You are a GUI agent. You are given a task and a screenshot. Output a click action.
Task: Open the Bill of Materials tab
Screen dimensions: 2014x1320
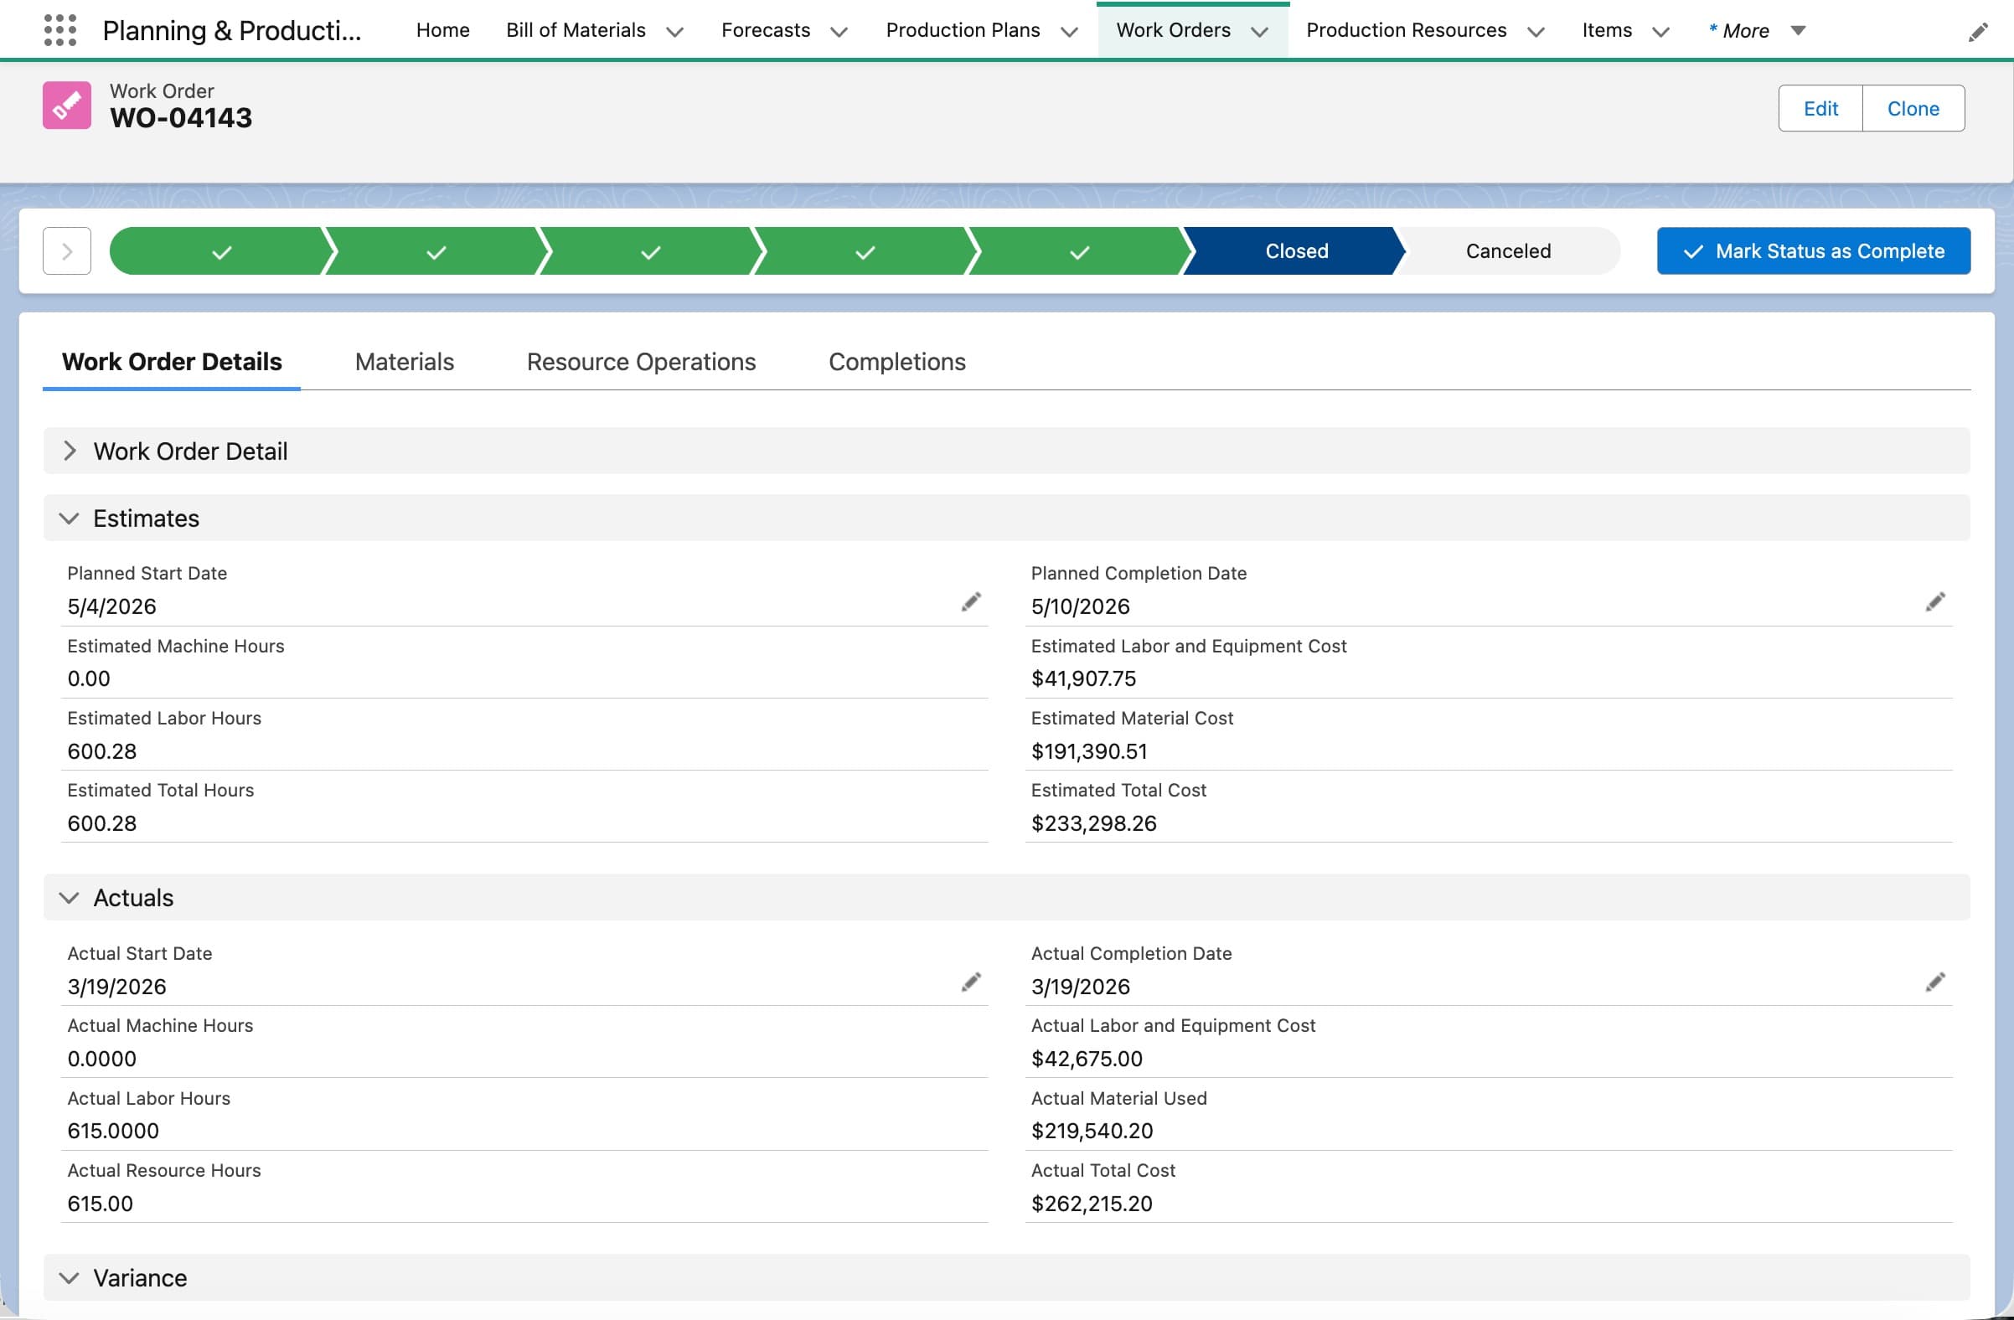(576, 30)
